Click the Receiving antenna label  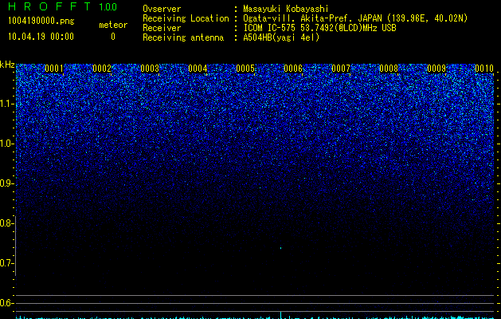(x=183, y=37)
